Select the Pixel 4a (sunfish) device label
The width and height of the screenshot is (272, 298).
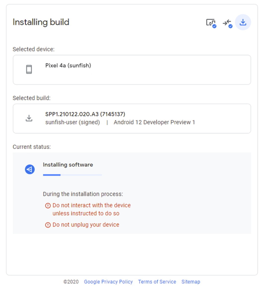pyautogui.click(x=68, y=66)
